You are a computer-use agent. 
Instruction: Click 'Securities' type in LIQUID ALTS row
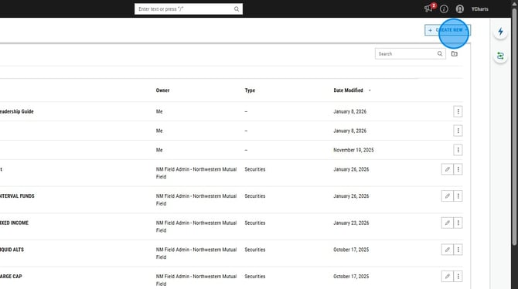coord(255,250)
